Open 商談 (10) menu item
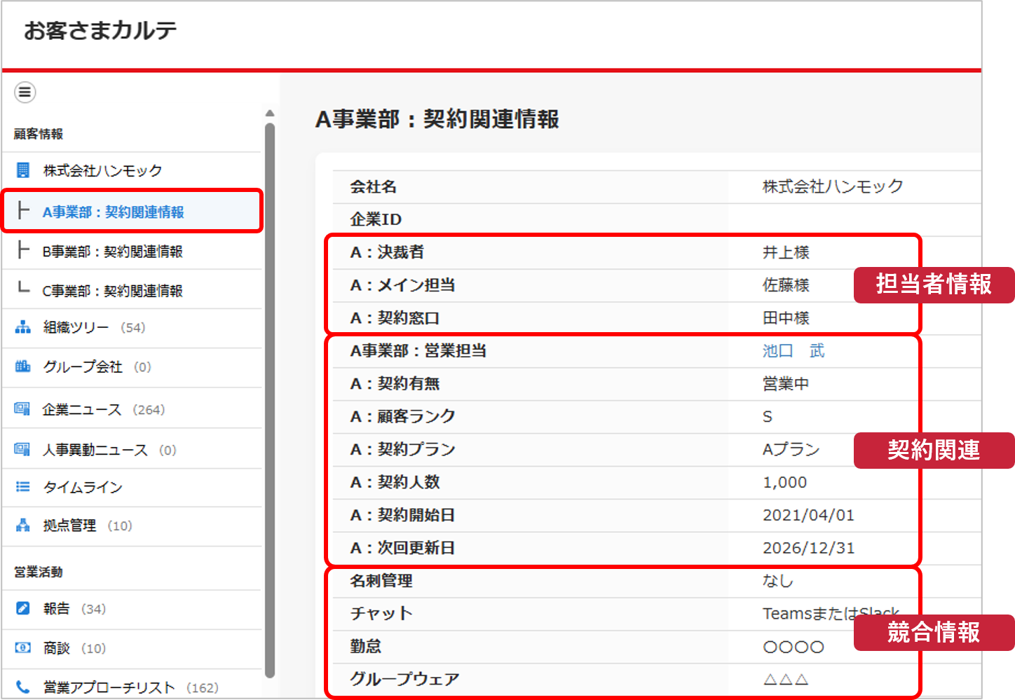 click(132, 648)
